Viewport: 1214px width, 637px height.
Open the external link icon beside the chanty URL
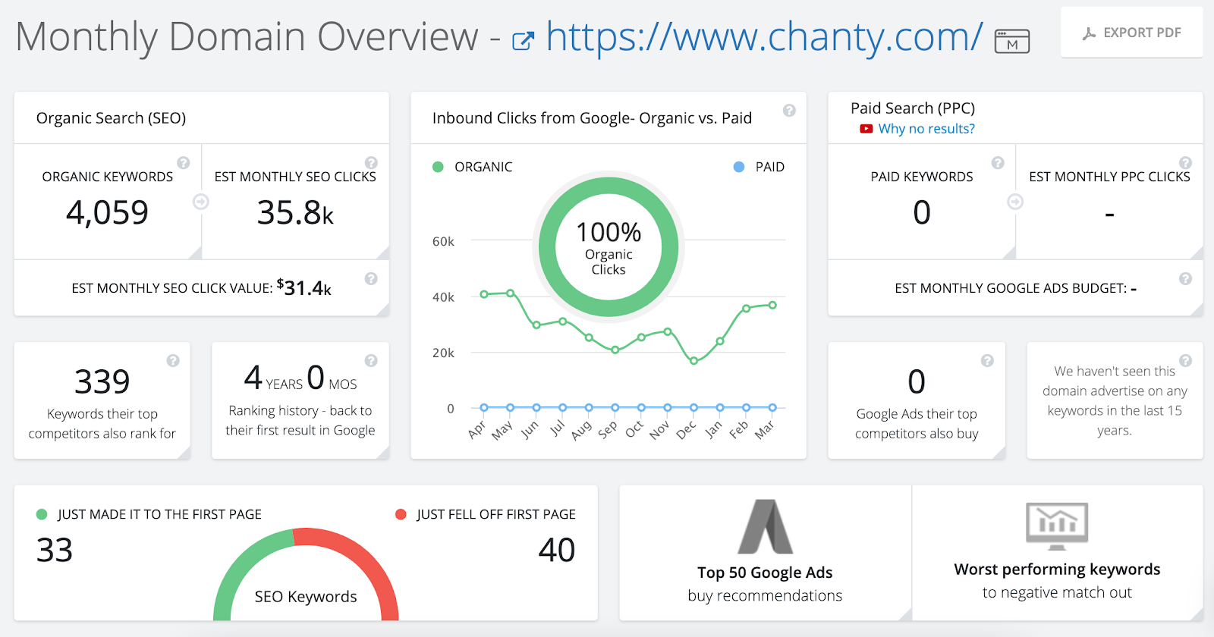tap(523, 41)
